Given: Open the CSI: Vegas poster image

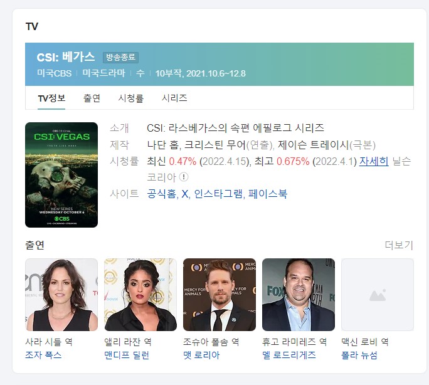Looking at the screenshot, I should coord(61,175).
